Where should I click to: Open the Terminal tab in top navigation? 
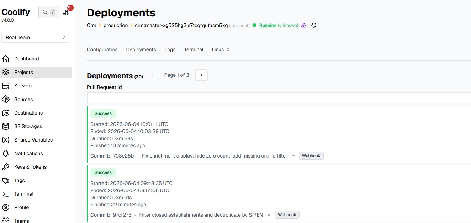point(194,49)
